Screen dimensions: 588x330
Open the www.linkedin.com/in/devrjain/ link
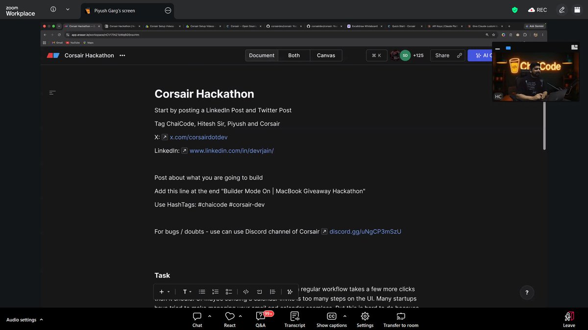[231, 151]
